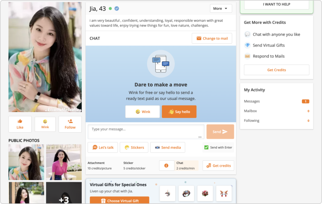The image size is (322, 204).
Task: Expand the More dropdown menu
Action: pos(221,8)
